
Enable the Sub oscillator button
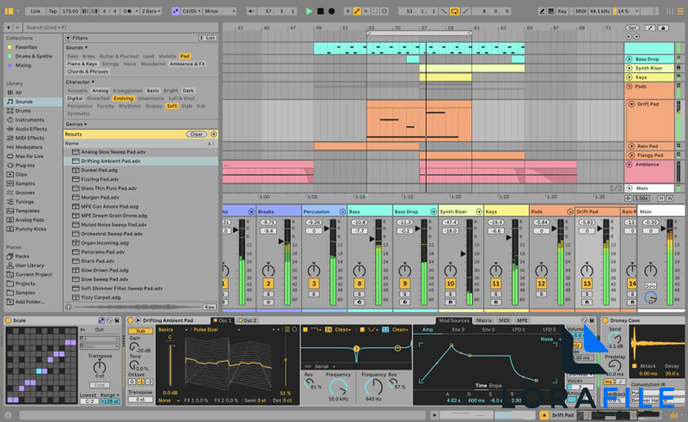tap(140, 331)
